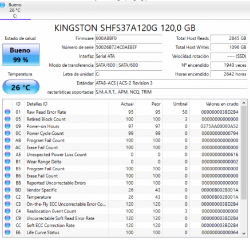Screen dimensions: 250x240
Task: Click the scrollbar up arrow in SMART table
Action: pos(244,103)
